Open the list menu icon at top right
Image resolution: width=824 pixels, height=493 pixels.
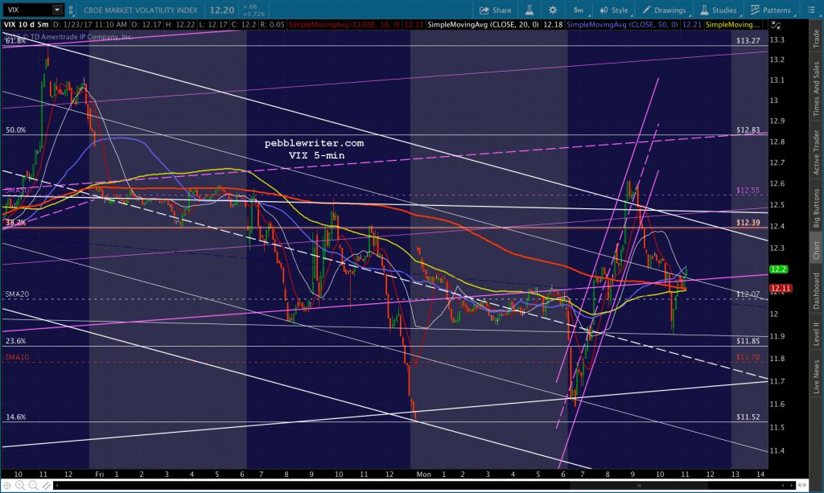pyautogui.click(x=811, y=10)
